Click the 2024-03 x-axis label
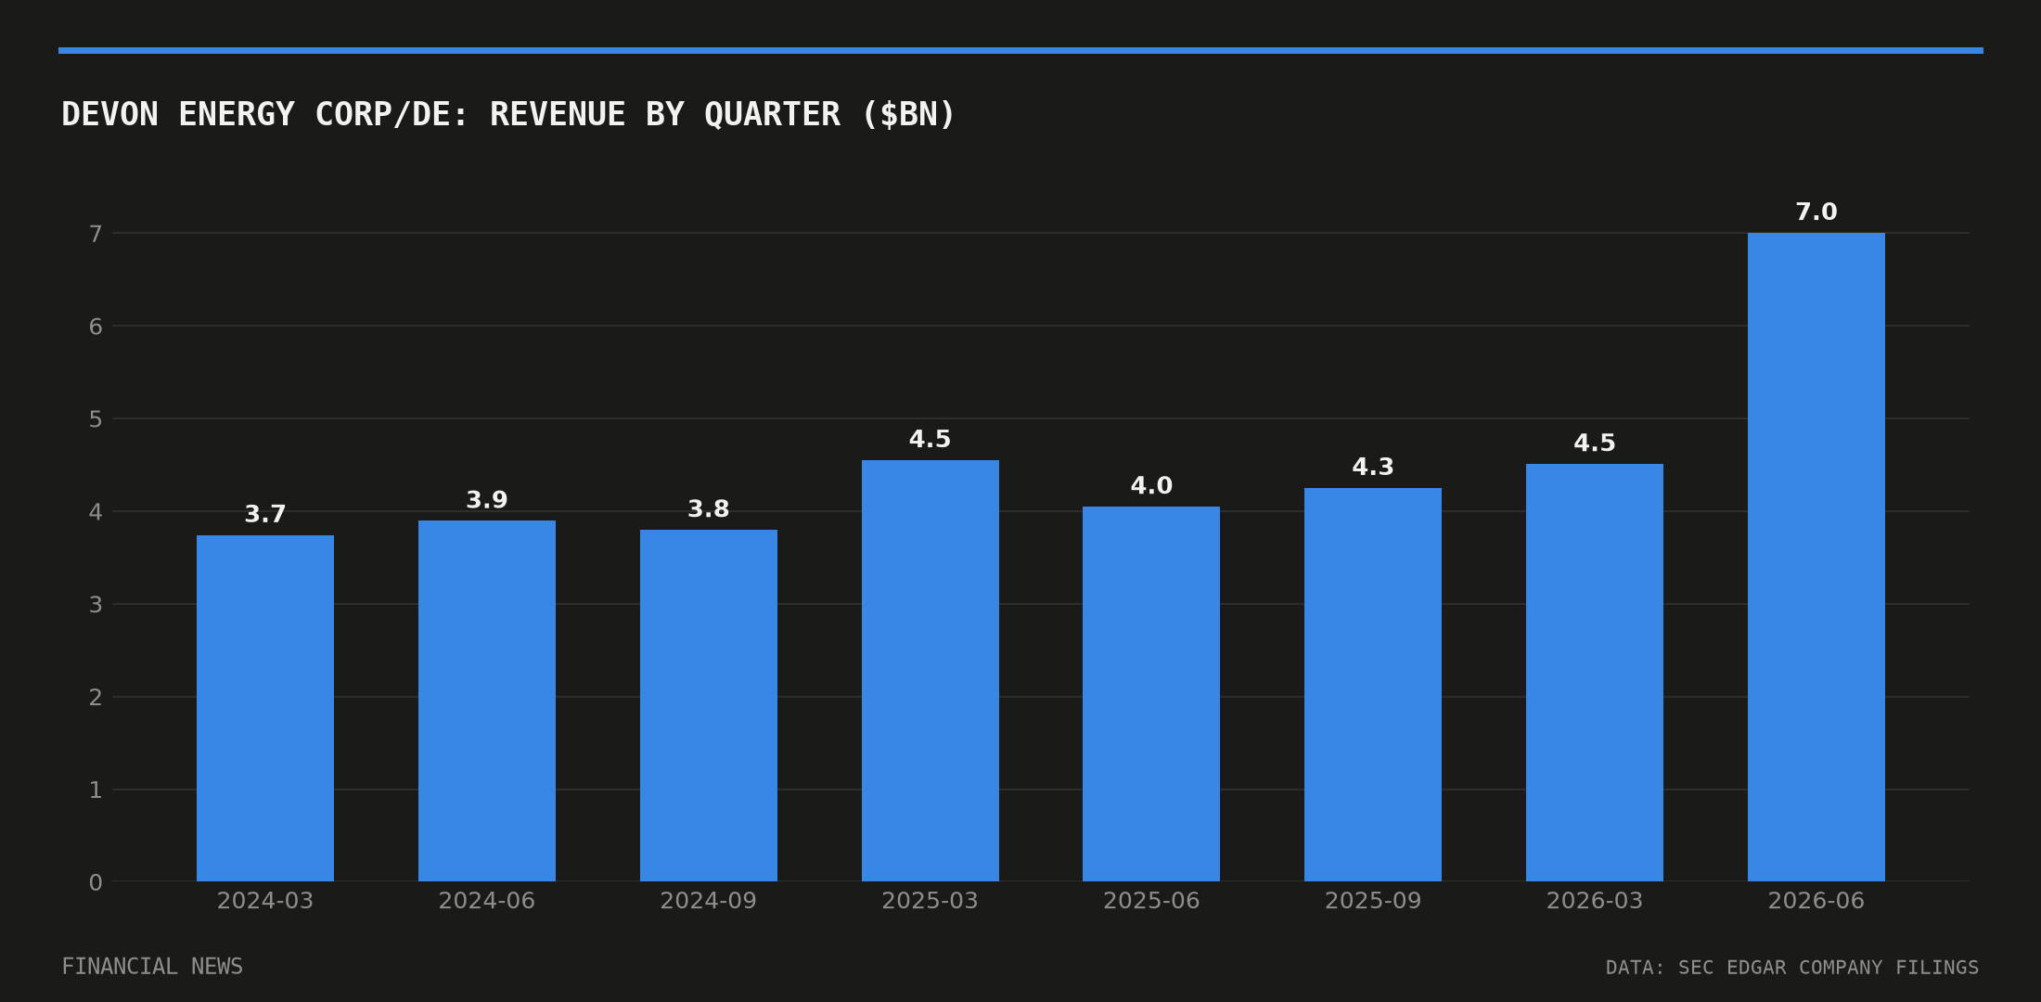The image size is (2041, 1002). pos(265,901)
